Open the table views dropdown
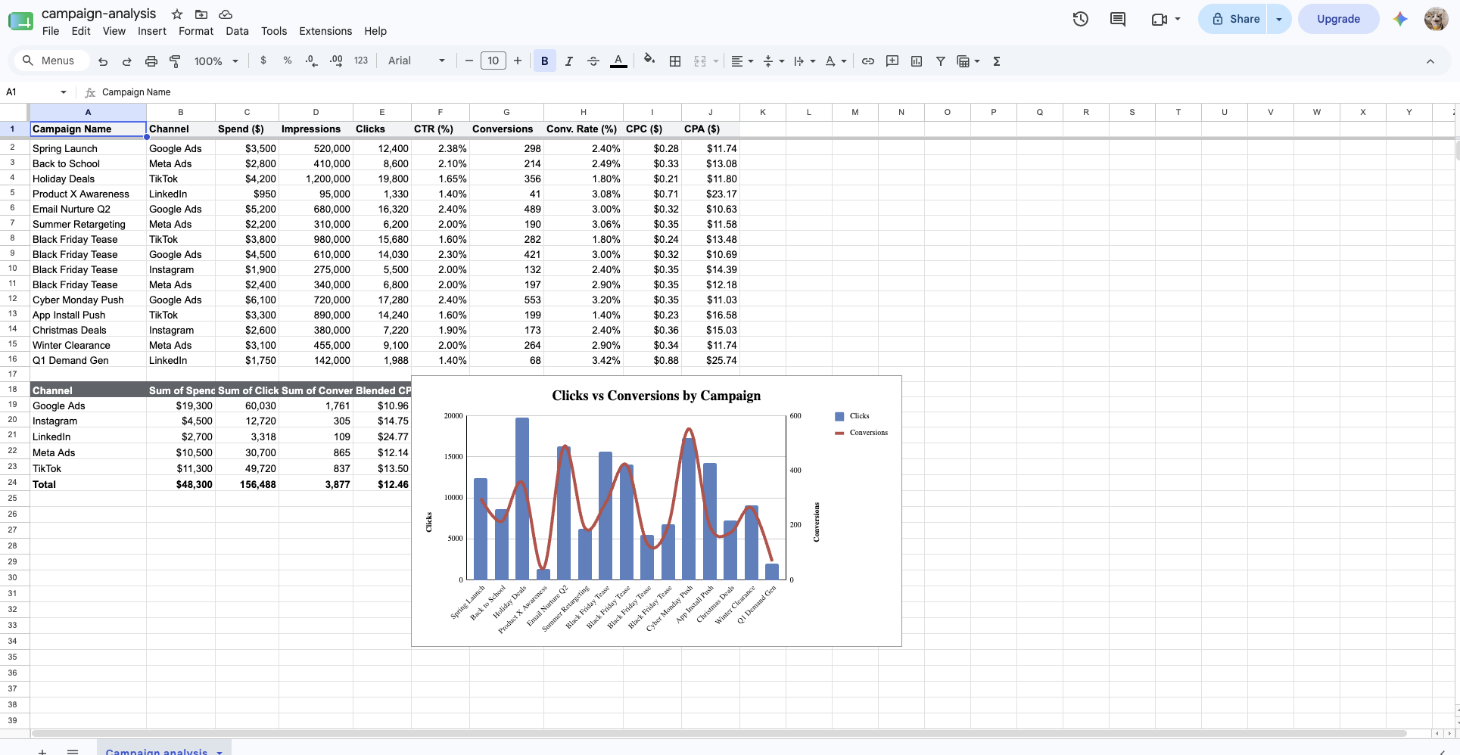The height and width of the screenshot is (755, 1460). click(x=968, y=61)
